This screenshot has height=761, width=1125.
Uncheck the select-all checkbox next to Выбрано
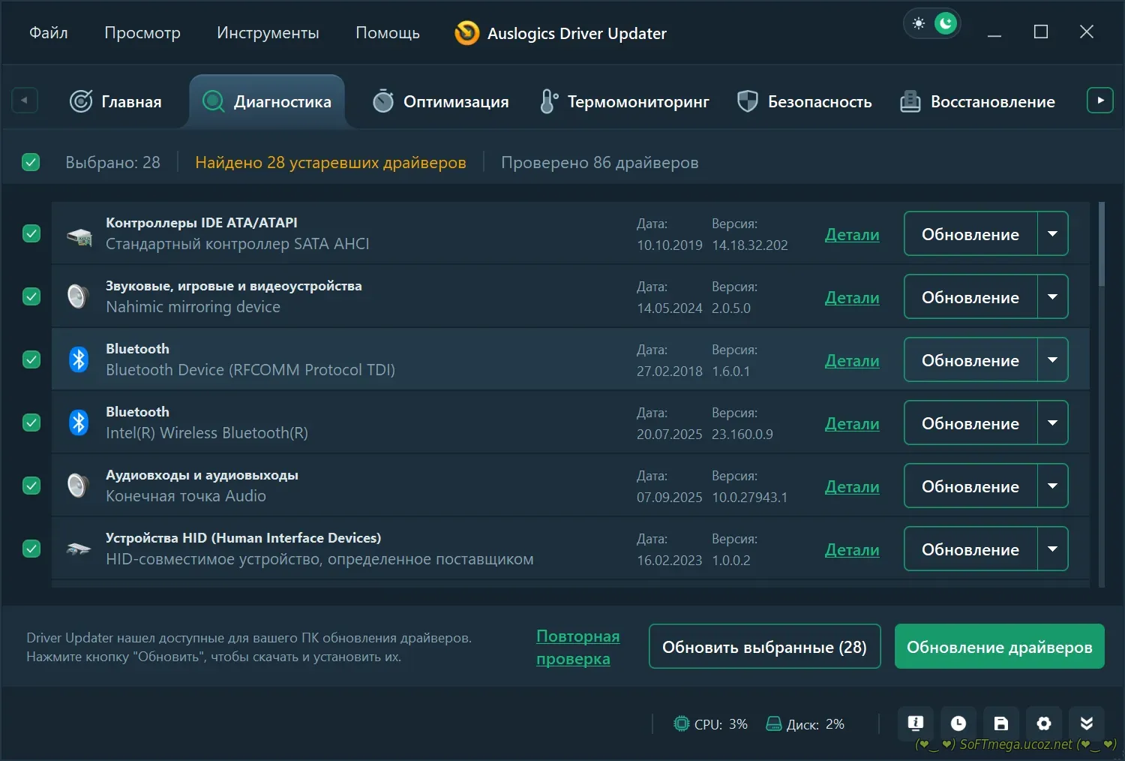tap(31, 162)
